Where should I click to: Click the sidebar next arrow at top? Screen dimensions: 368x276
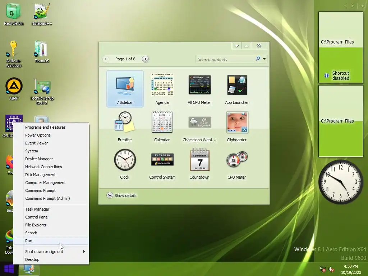point(352,6)
